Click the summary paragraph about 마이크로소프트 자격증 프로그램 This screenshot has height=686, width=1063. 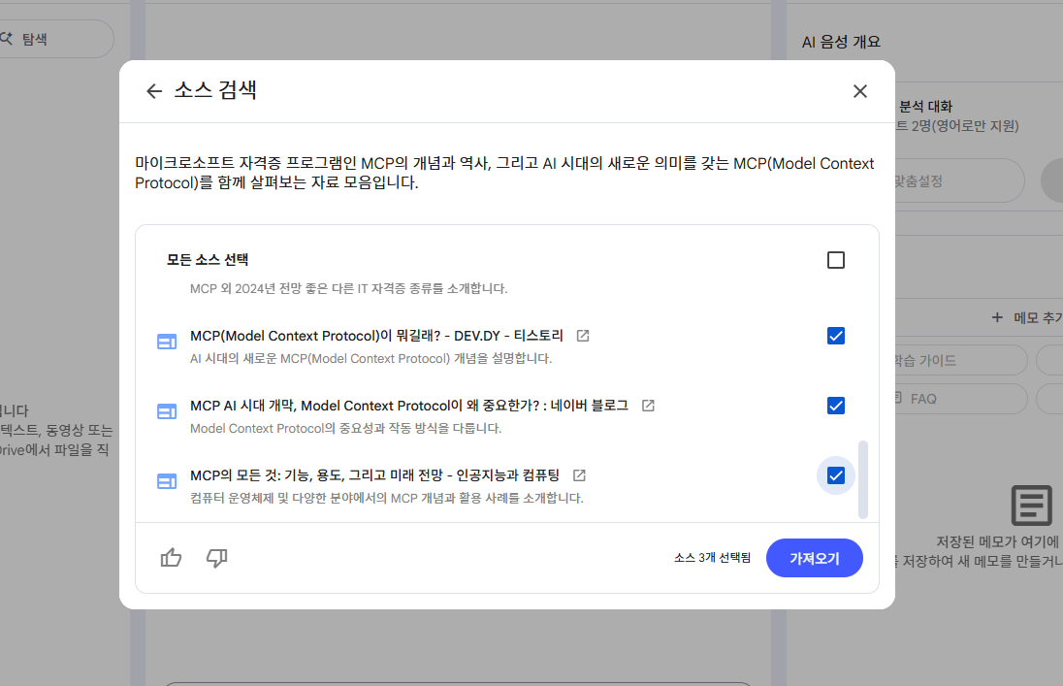point(504,173)
